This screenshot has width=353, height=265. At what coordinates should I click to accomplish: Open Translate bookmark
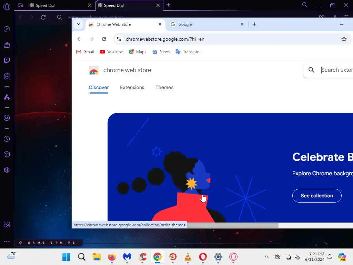tap(187, 52)
